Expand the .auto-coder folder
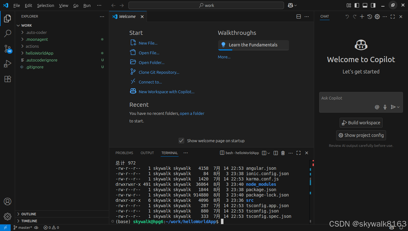This screenshot has width=408, height=231. 62,32
